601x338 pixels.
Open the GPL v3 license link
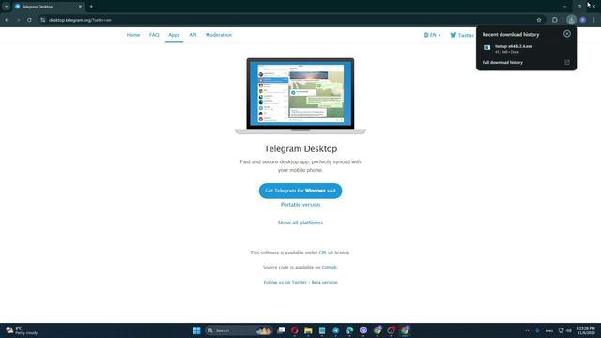pos(326,253)
